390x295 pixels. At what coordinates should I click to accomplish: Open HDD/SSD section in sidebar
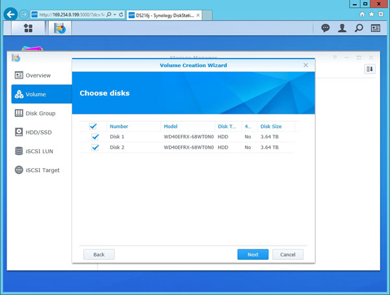(x=38, y=132)
